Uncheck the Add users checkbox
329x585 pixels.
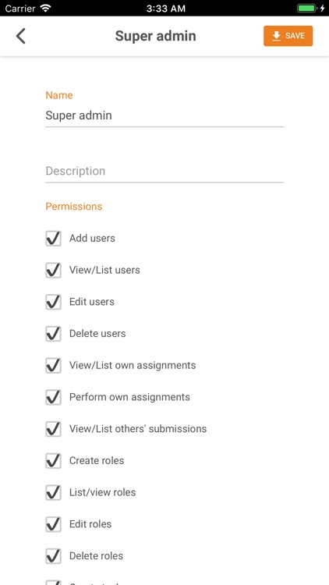(53, 238)
